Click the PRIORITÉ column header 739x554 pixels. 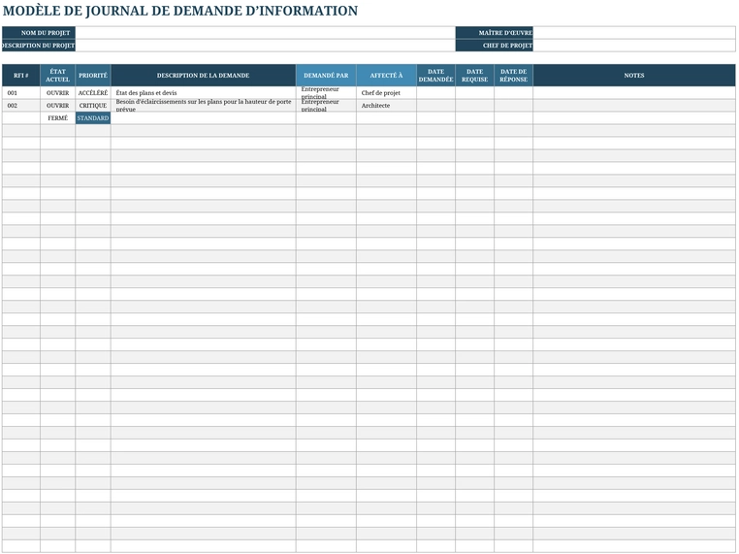pos(93,76)
